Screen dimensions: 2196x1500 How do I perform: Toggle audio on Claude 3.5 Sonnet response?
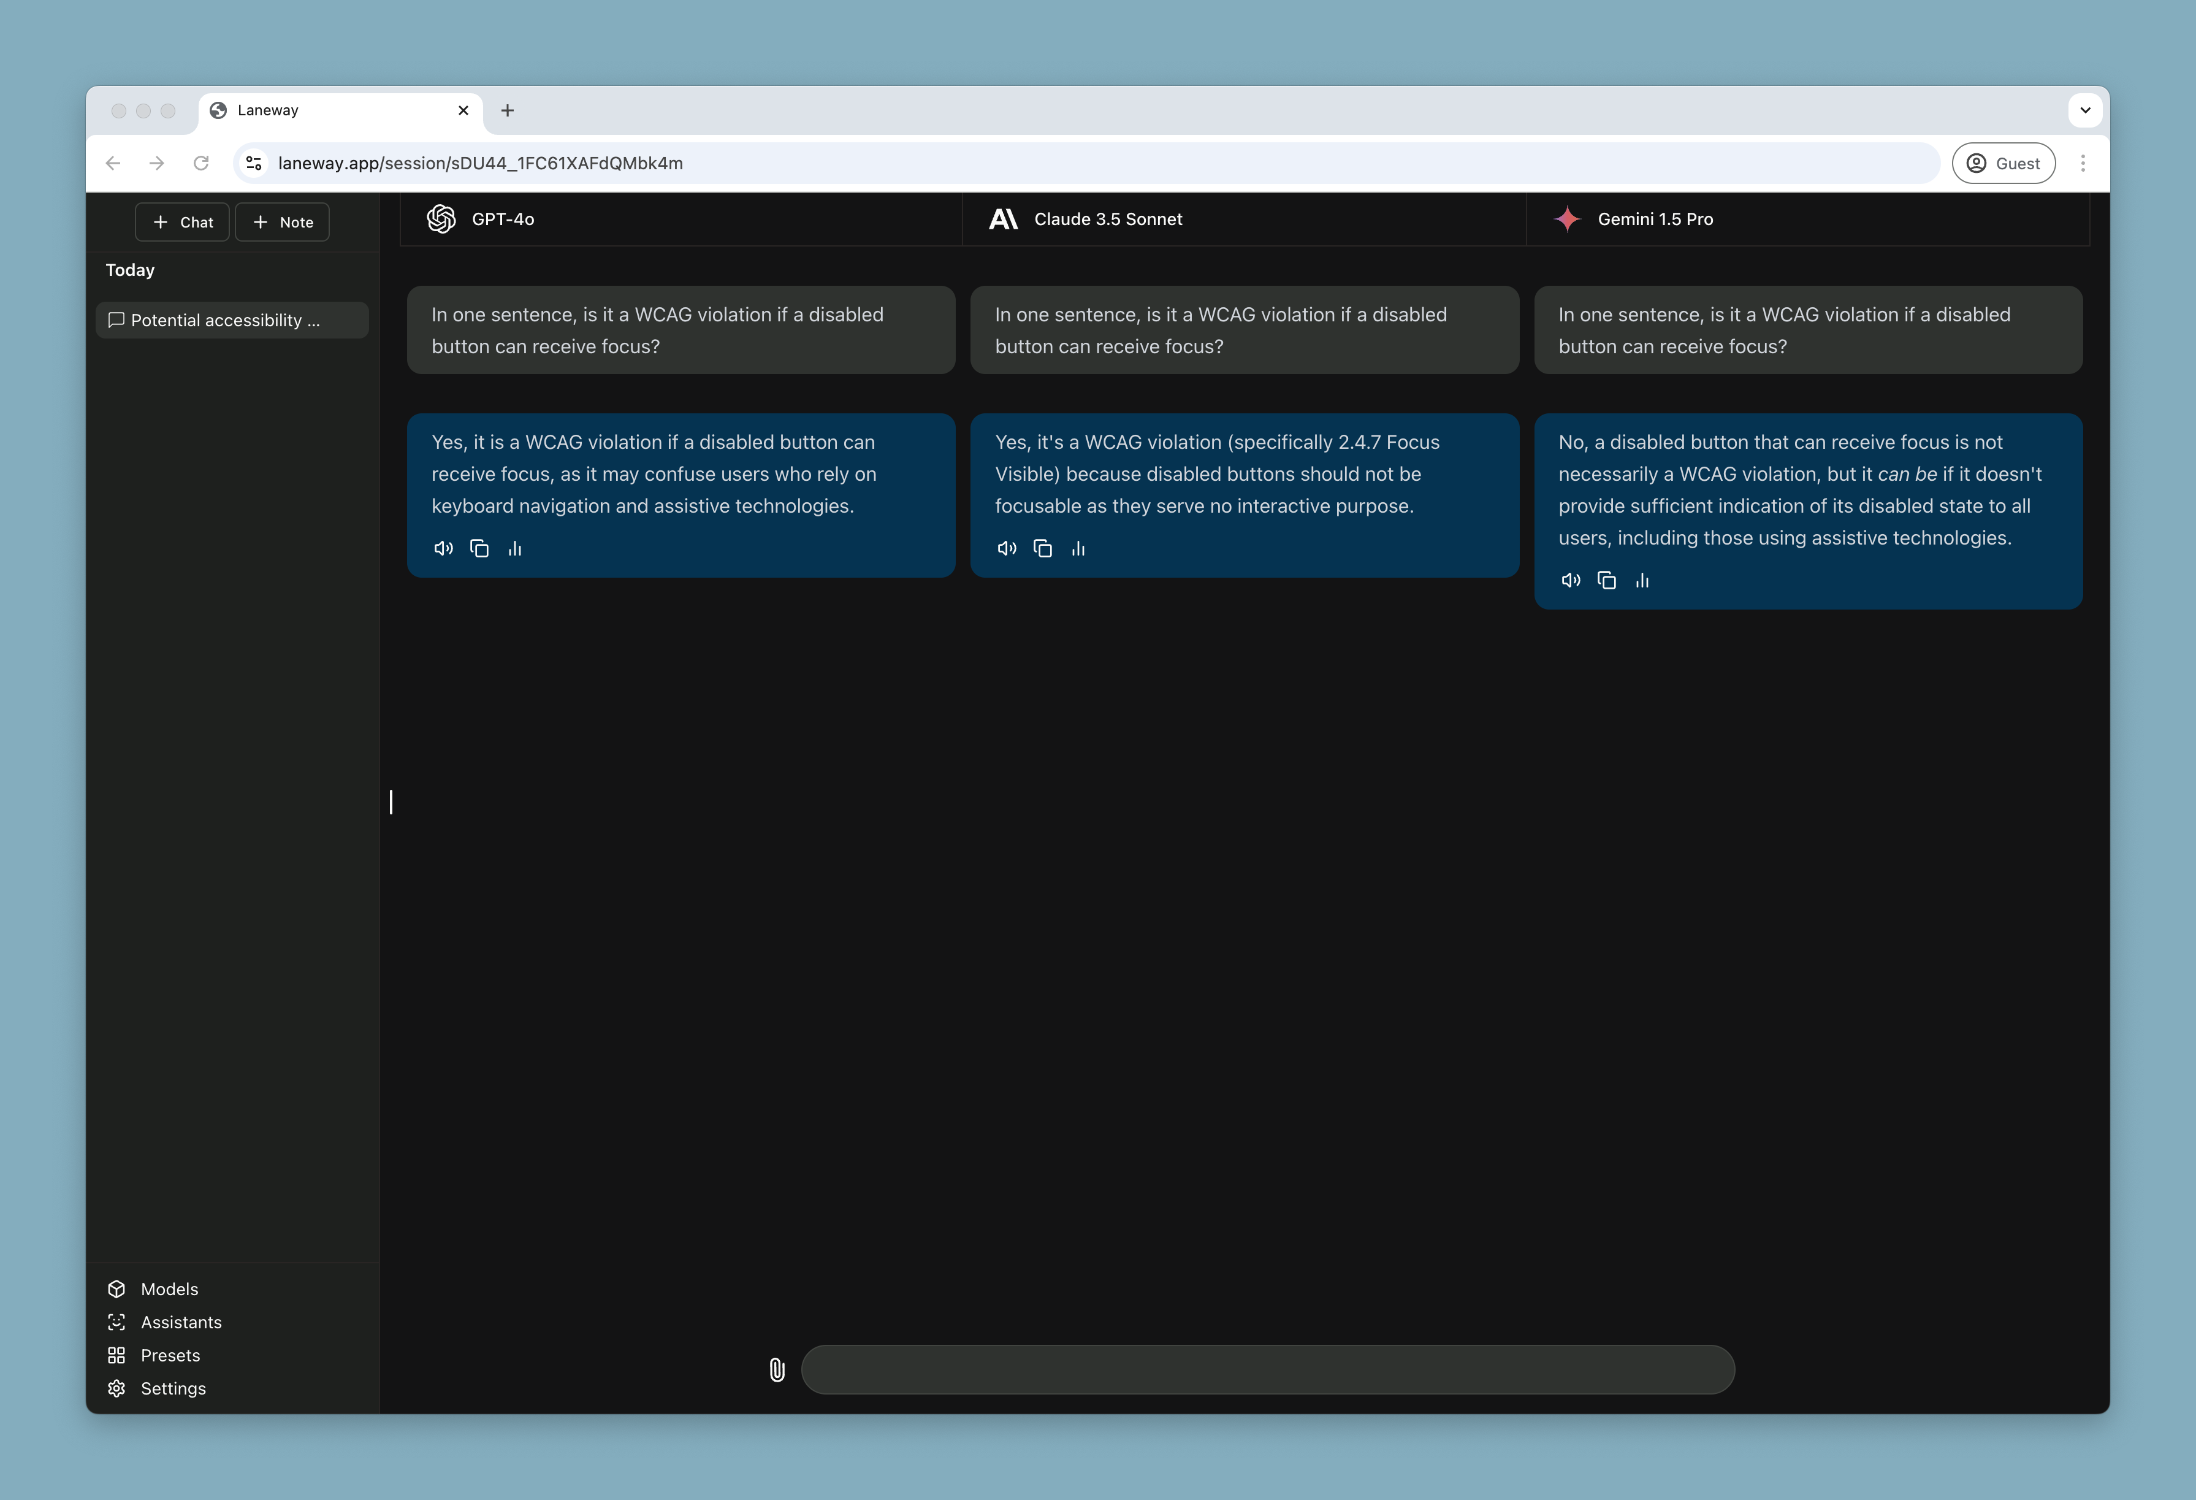[1008, 547]
